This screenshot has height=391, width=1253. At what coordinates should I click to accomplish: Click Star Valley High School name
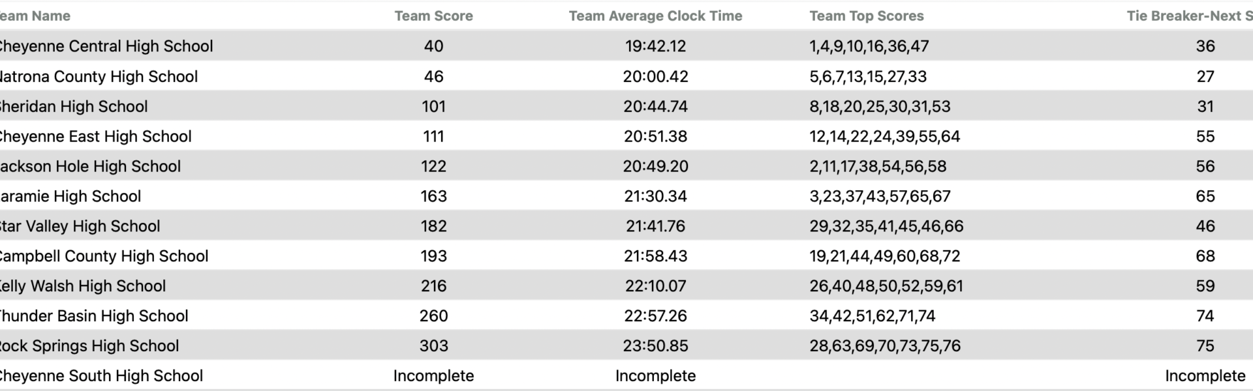[x=80, y=226]
